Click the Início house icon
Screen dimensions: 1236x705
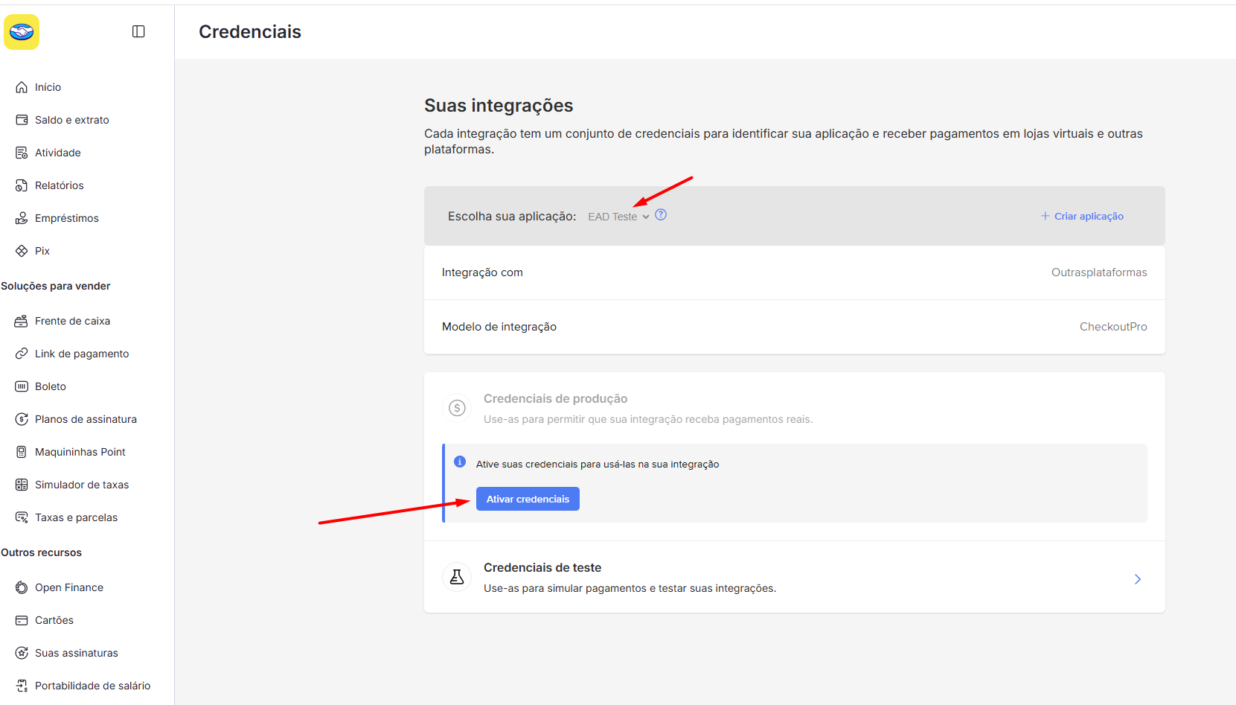(22, 87)
